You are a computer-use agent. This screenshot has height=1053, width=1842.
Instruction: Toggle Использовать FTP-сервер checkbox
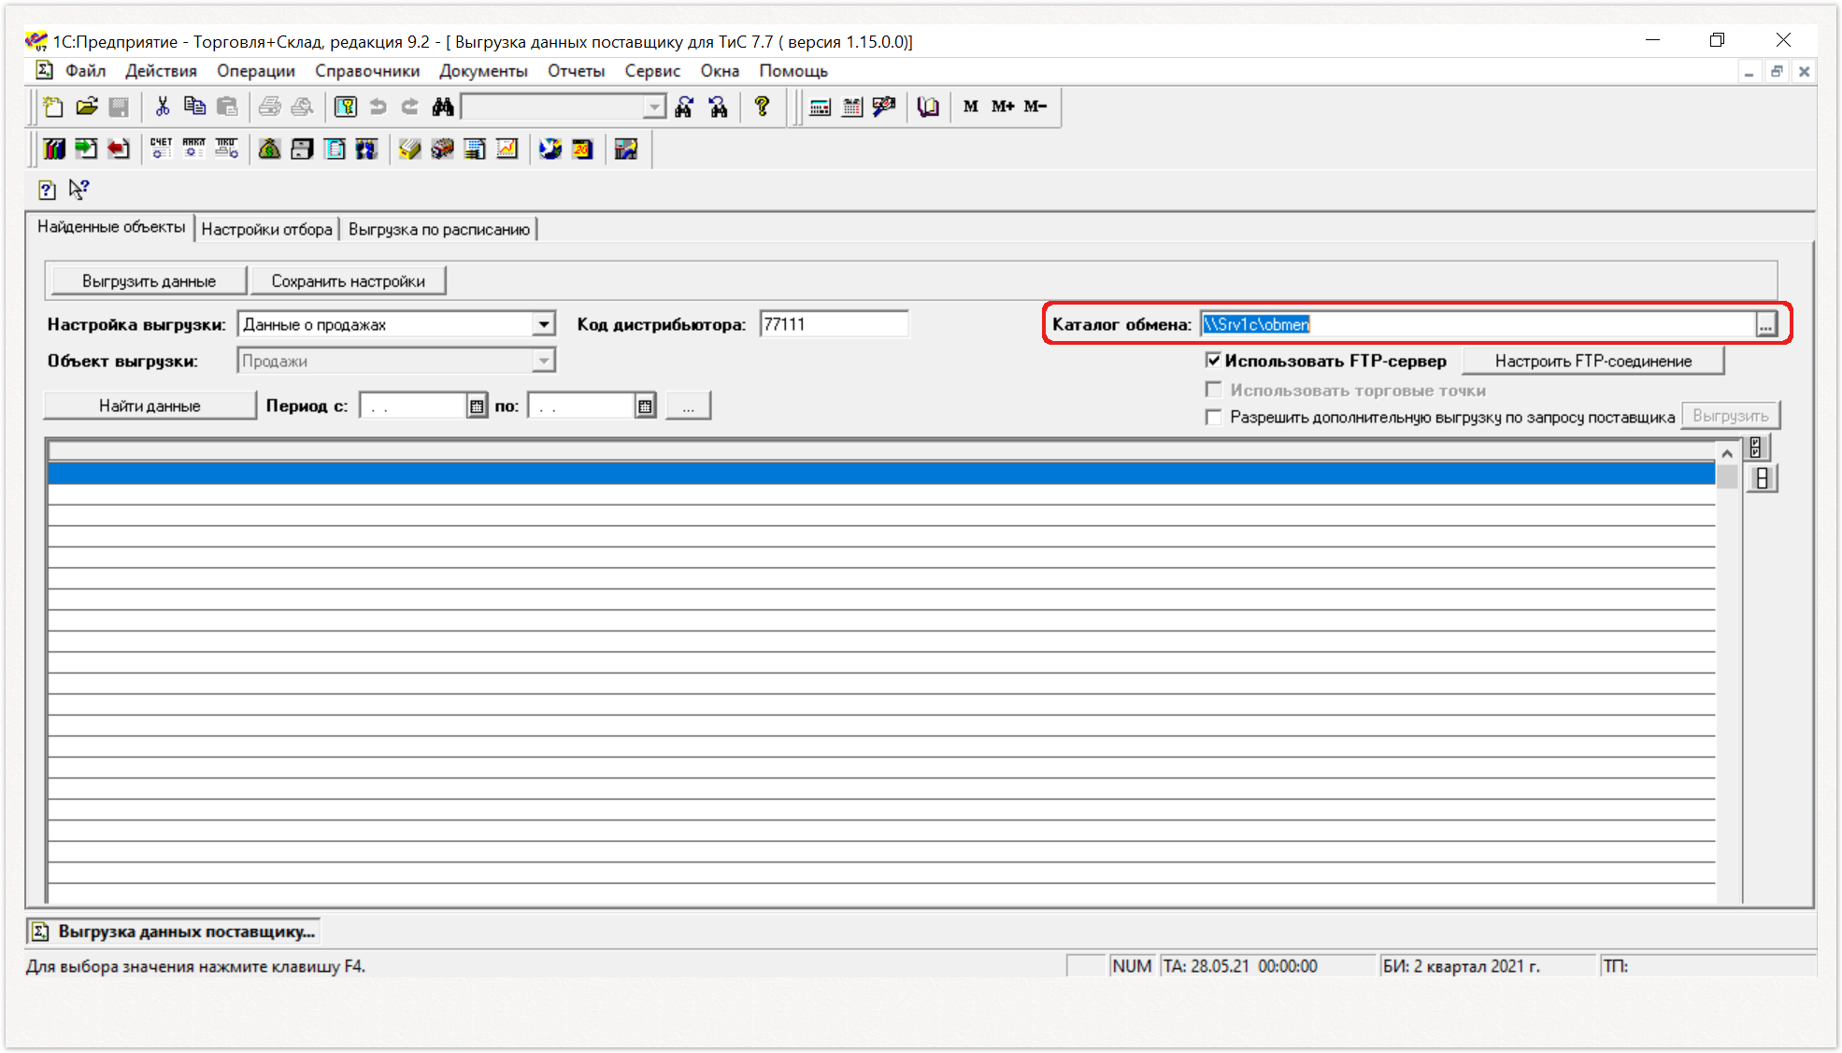coord(1214,361)
